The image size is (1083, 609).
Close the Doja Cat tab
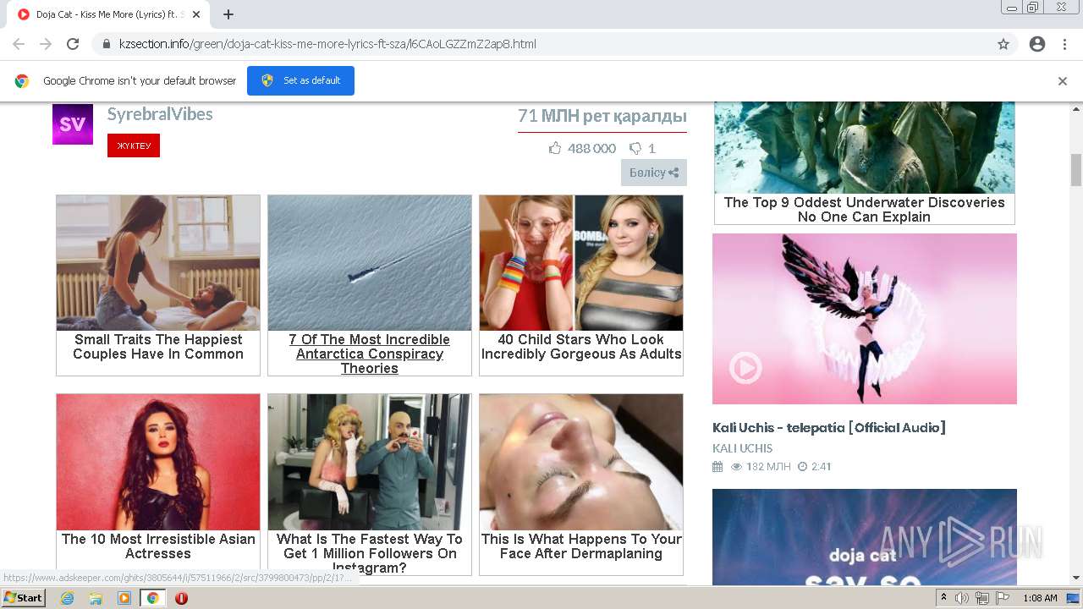[195, 14]
